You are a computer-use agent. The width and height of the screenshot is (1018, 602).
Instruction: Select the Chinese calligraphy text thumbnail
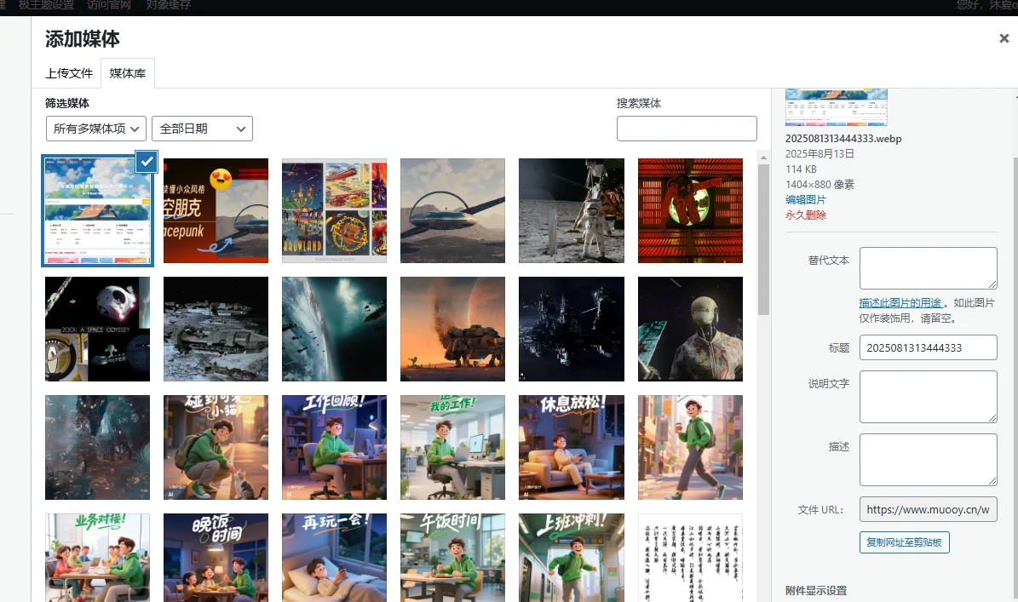[x=690, y=558]
